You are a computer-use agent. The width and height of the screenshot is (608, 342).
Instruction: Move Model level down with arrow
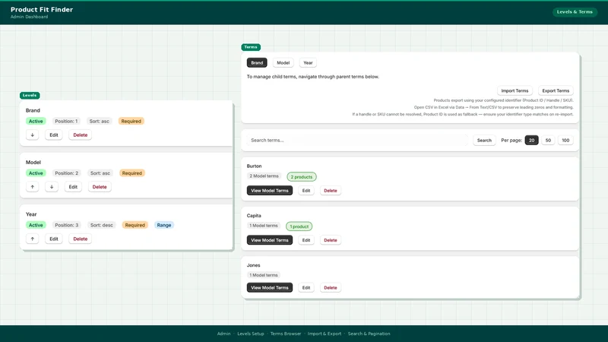pyautogui.click(x=52, y=187)
